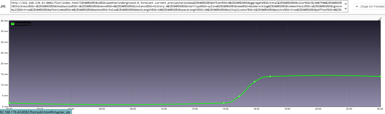
Task: Click the 'Niederschlag' legend label
Action: coord(22,24)
